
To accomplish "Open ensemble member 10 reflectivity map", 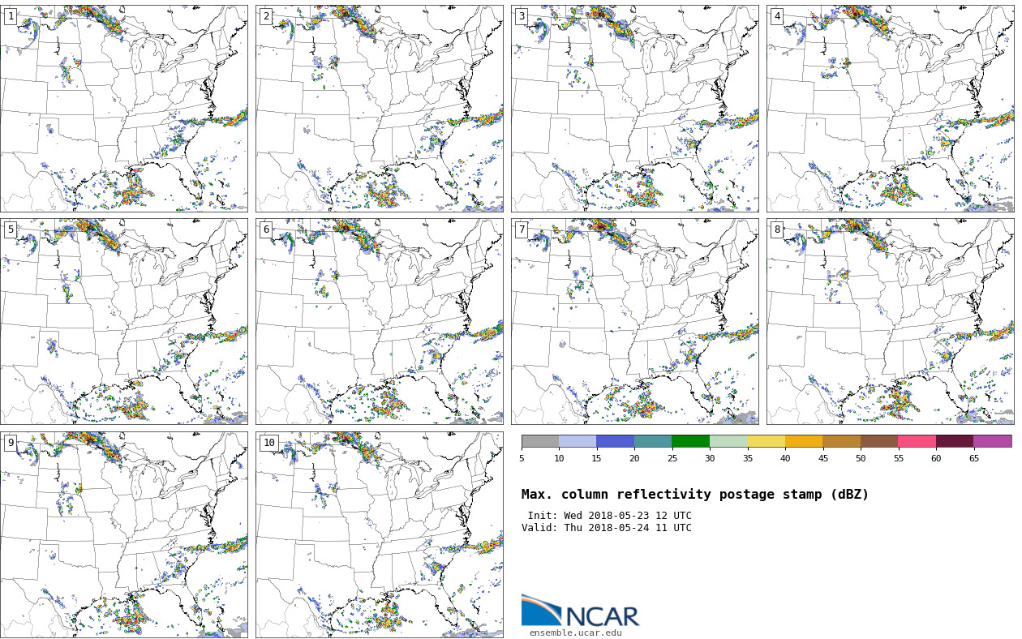I will tap(379, 534).
